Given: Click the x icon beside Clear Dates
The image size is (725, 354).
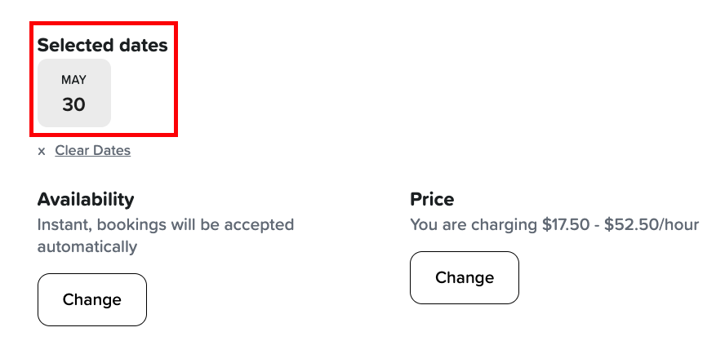Looking at the screenshot, I should point(42,151).
